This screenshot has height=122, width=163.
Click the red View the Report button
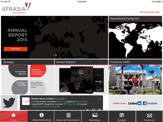(16, 49)
